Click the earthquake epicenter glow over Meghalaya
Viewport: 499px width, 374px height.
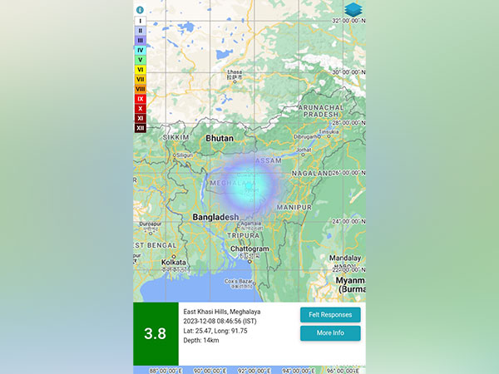[x=255, y=185]
